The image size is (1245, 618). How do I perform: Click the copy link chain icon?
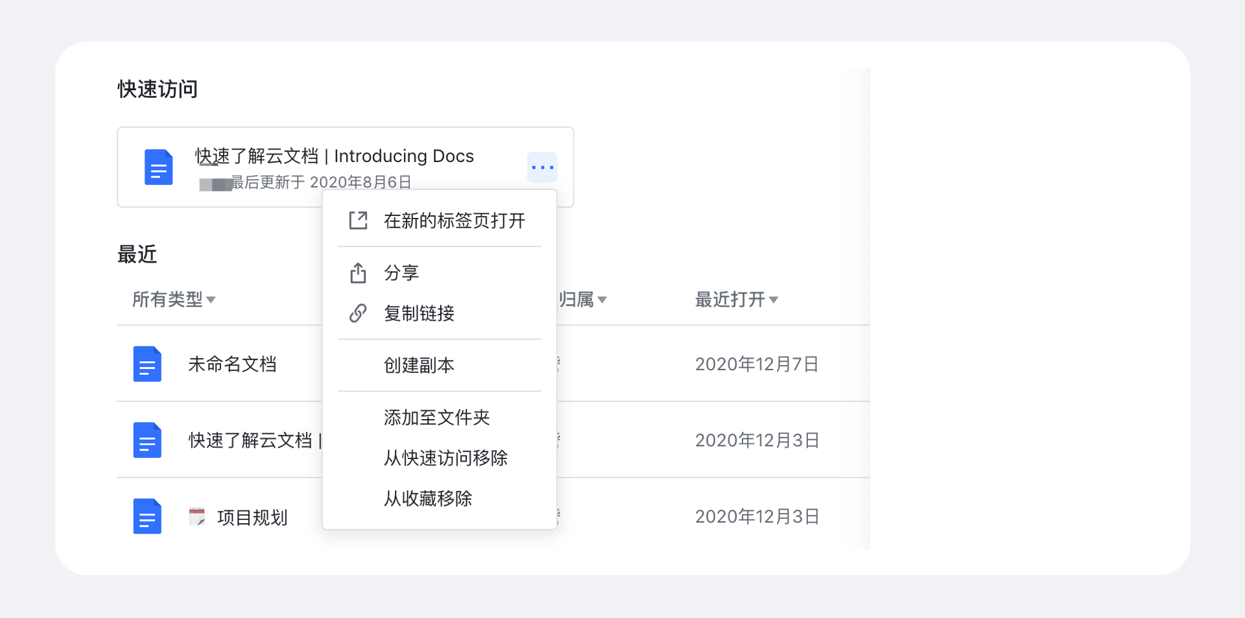point(358,313)
